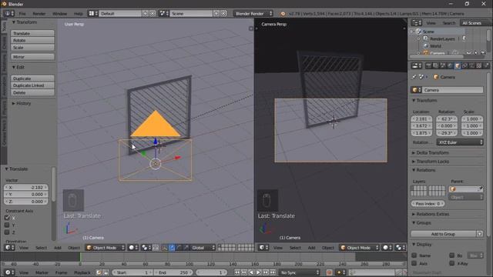Open the Info editor type selector icon
This screenshot has height=277, width=493.
(x=9, y=14)
